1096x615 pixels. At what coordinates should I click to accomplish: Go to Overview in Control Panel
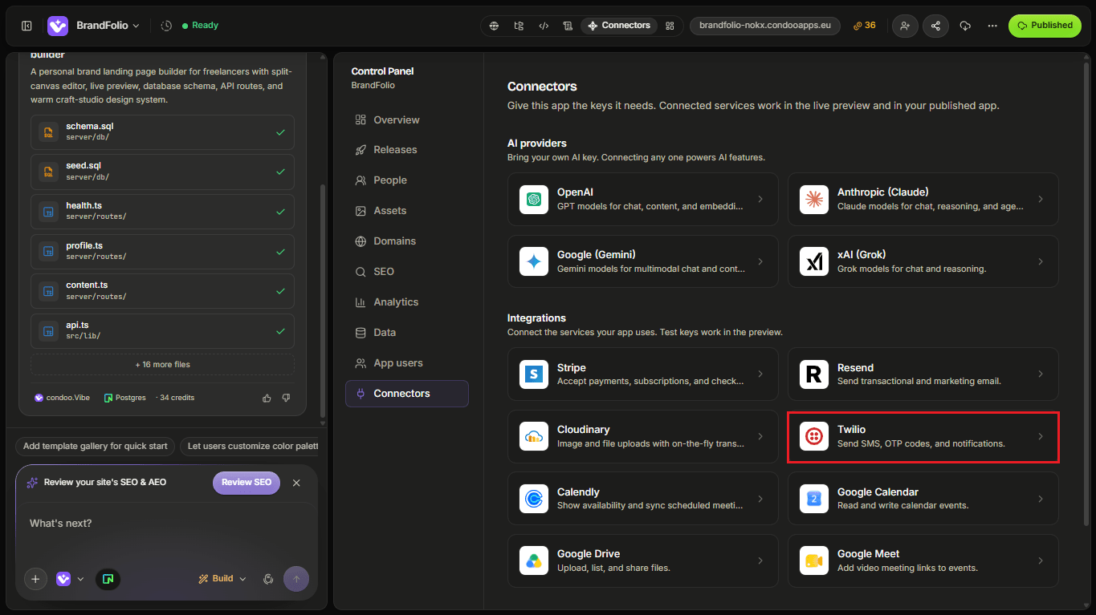click(407, 120)
